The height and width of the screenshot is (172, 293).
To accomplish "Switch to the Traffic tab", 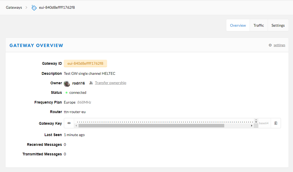I will point(259,25).
